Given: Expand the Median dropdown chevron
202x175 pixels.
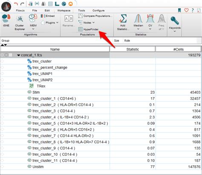Looking at the screenshot, I should pyautogui.click(x=138, y=29).
